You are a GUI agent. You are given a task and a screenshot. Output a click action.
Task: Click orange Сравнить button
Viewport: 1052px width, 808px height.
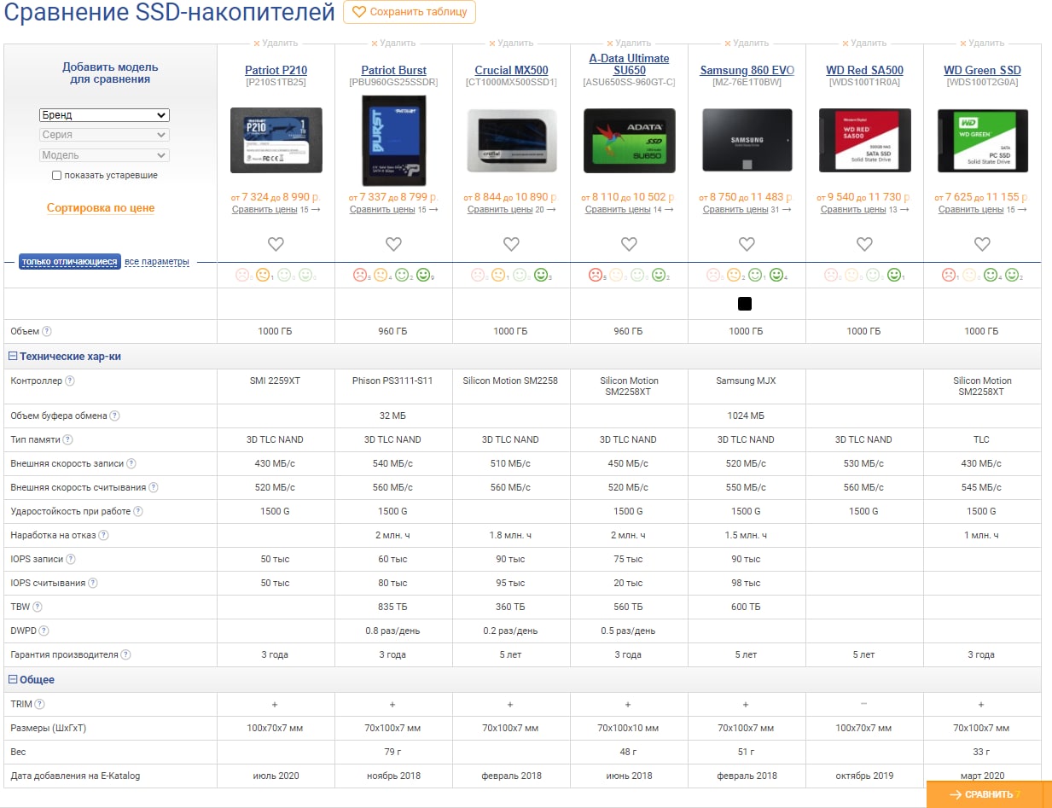989,794
